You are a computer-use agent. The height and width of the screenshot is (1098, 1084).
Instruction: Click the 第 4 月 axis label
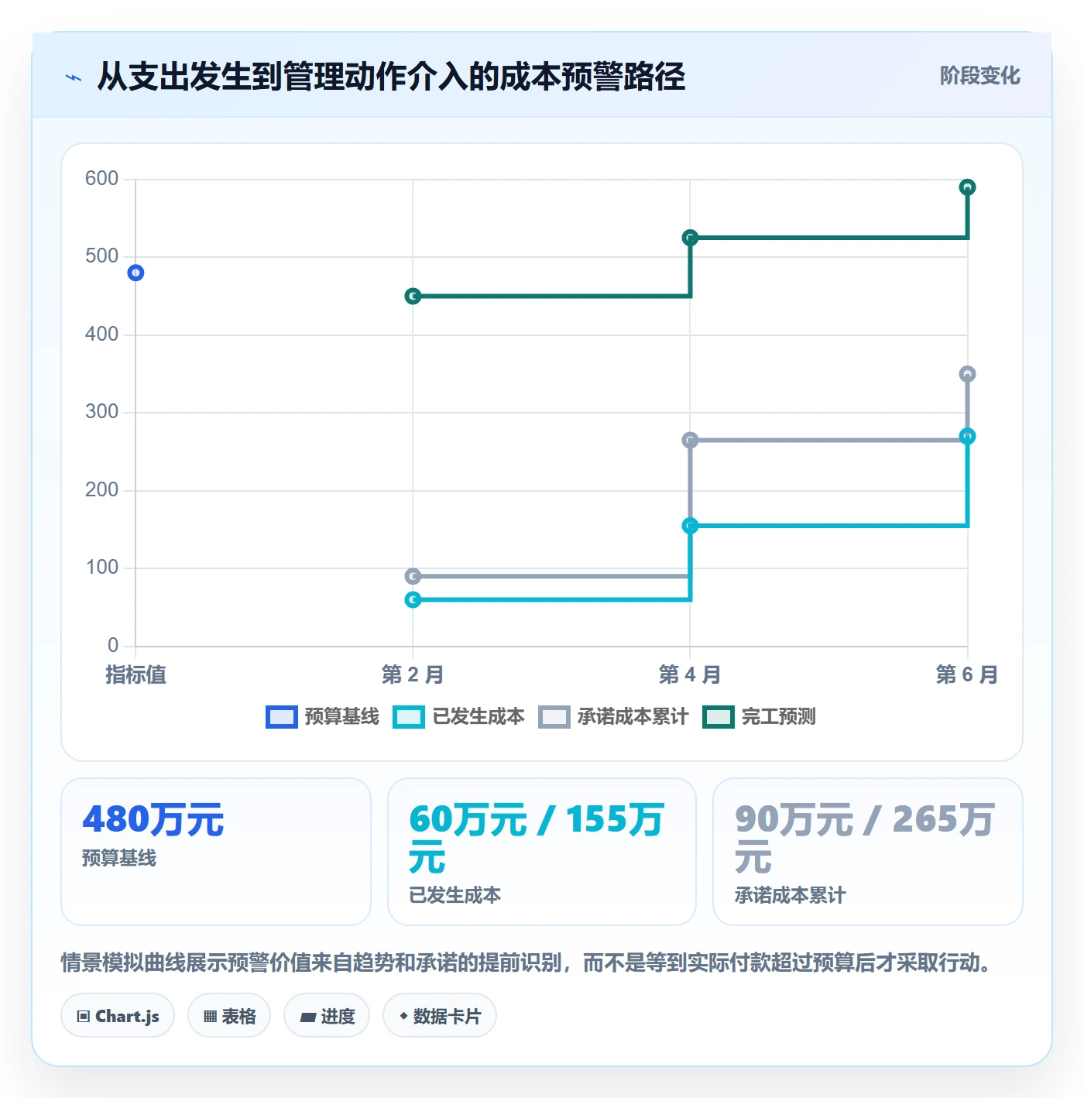[690, 674]
